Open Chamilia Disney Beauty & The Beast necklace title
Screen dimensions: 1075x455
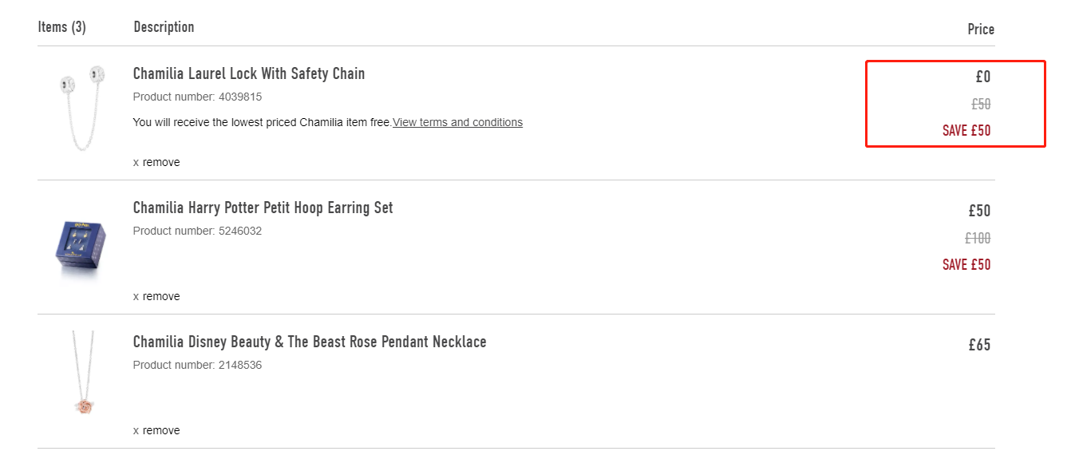tap(310, 342)
